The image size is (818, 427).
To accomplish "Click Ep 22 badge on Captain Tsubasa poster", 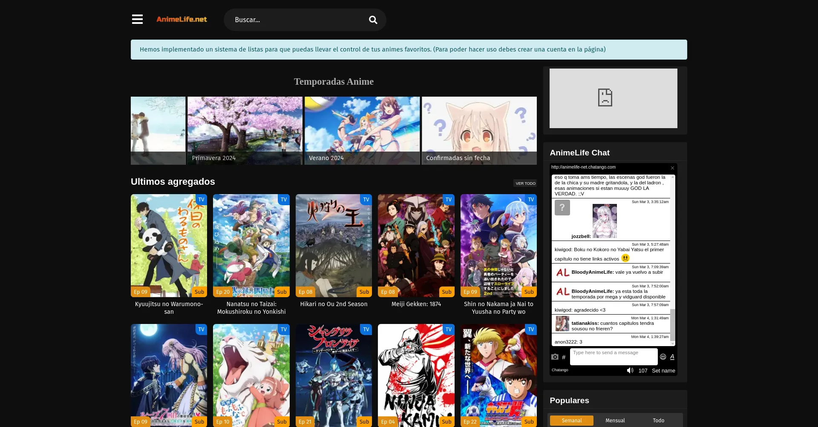I will click(470, 421).
